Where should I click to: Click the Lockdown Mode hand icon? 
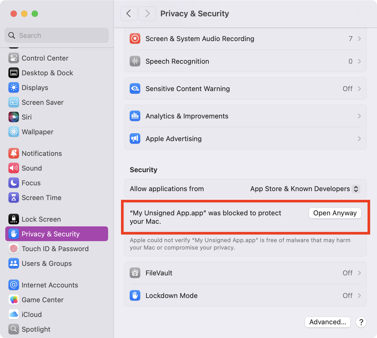[135, 296]
